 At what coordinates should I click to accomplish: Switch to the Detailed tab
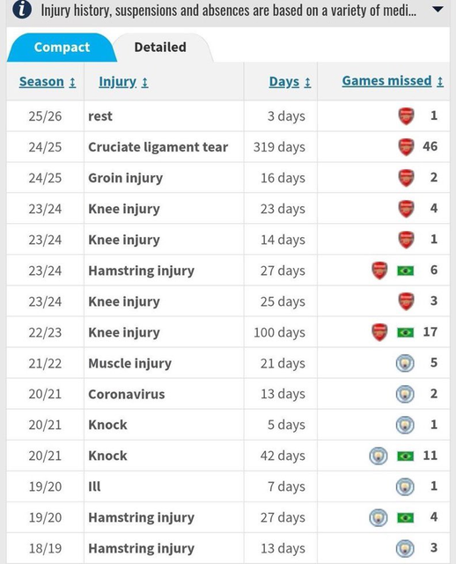point(160,47)
